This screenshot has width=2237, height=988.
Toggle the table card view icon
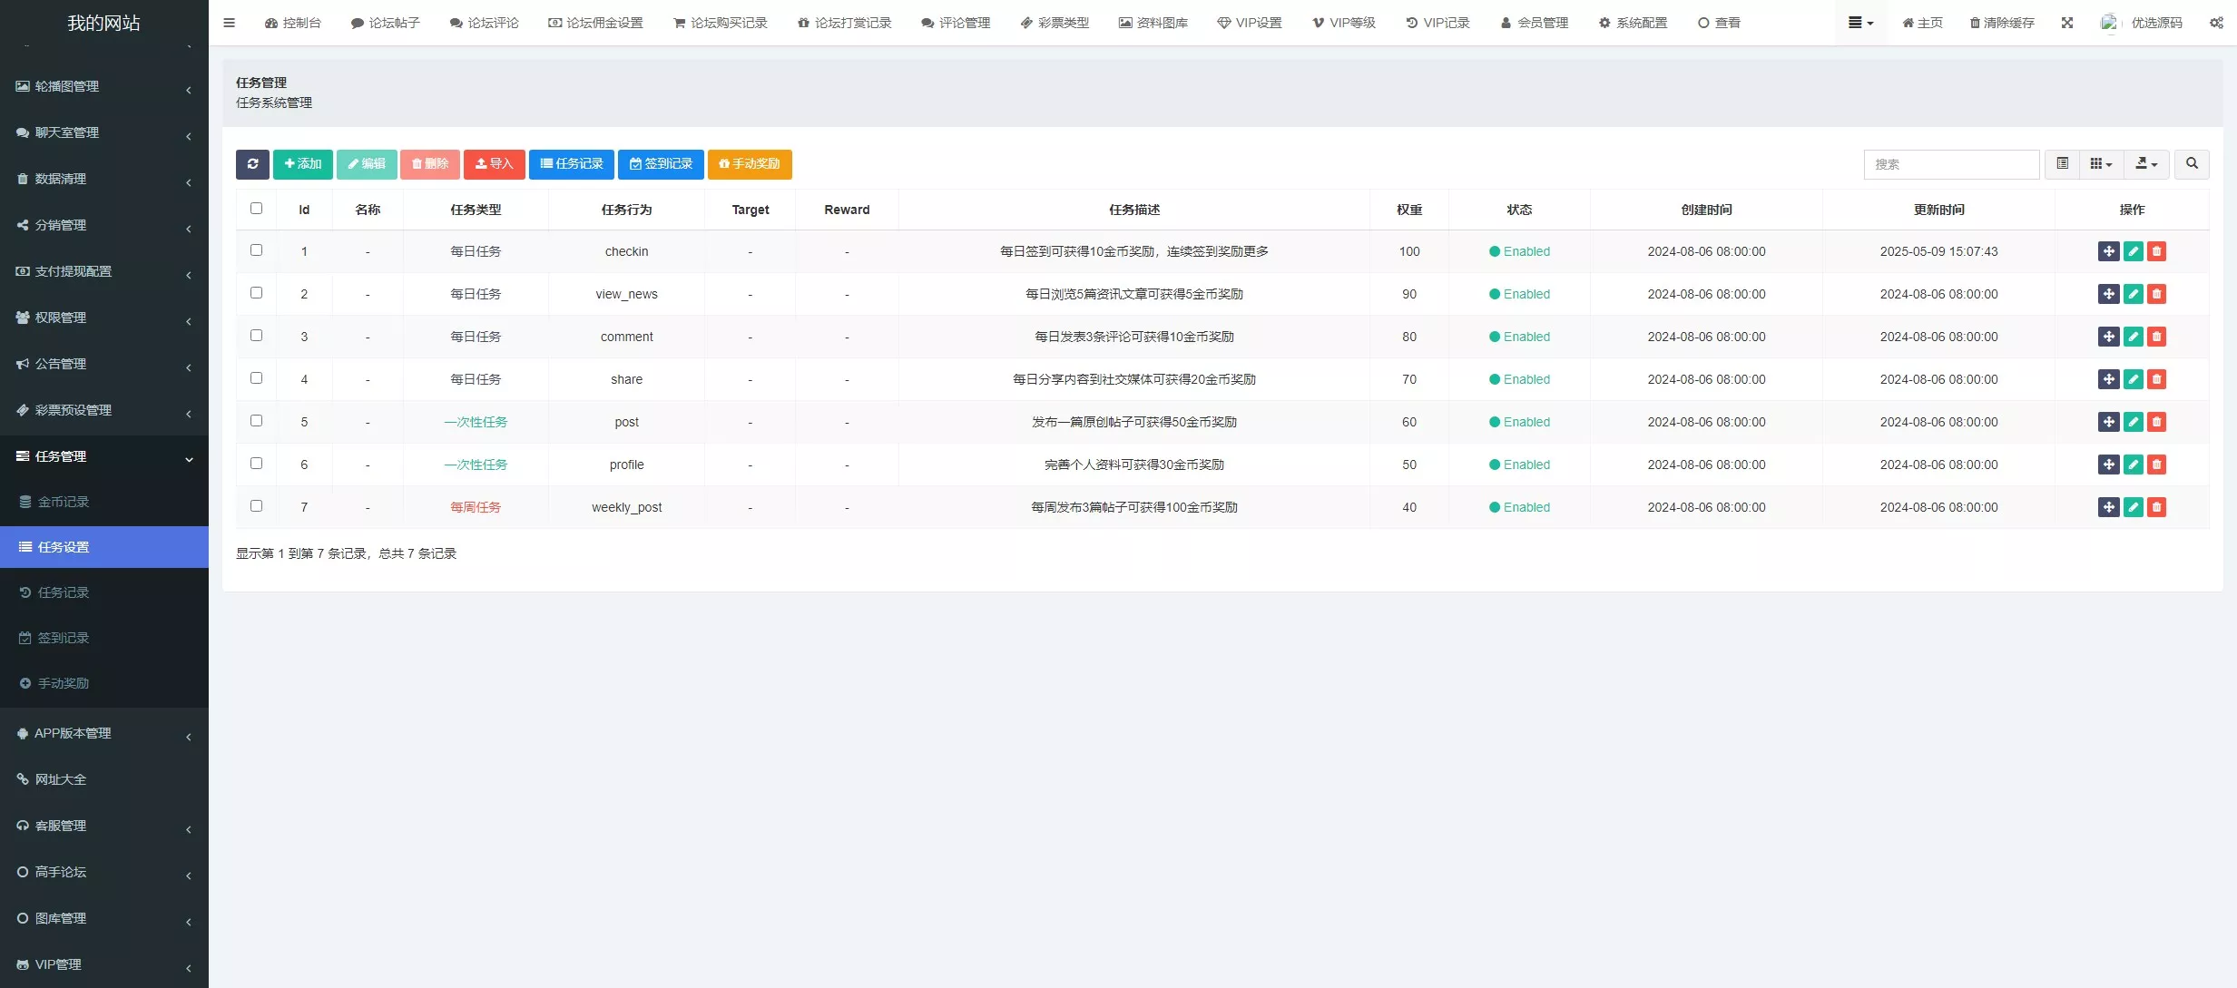tap(2062, 164)
